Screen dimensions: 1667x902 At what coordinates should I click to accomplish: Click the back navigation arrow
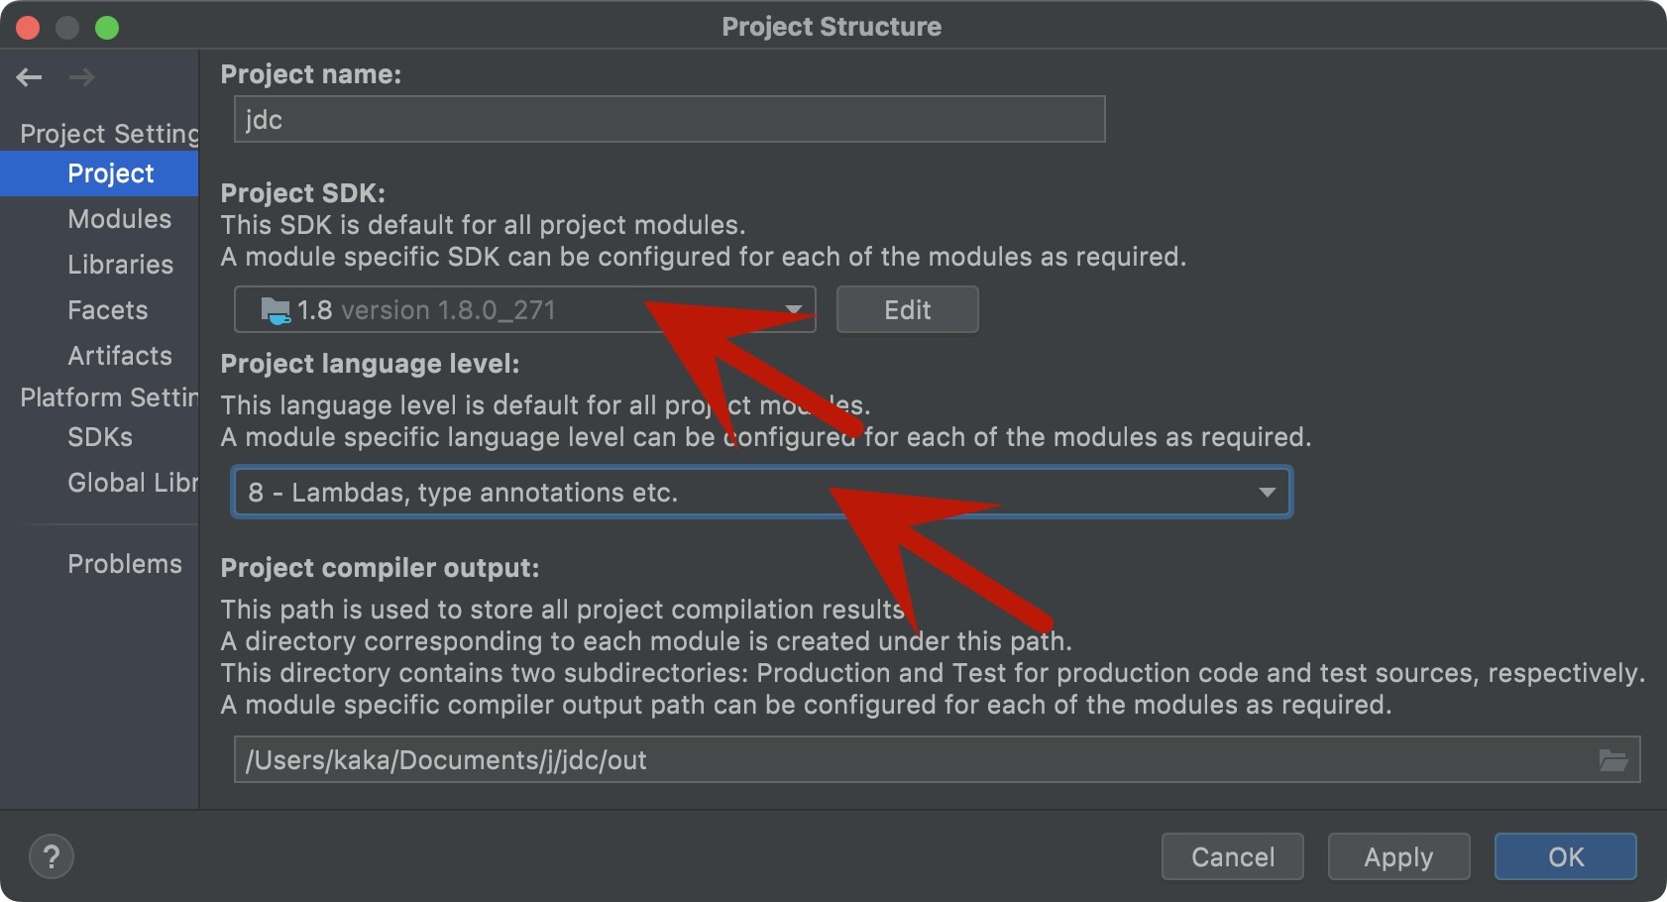(x=29, y=77)
